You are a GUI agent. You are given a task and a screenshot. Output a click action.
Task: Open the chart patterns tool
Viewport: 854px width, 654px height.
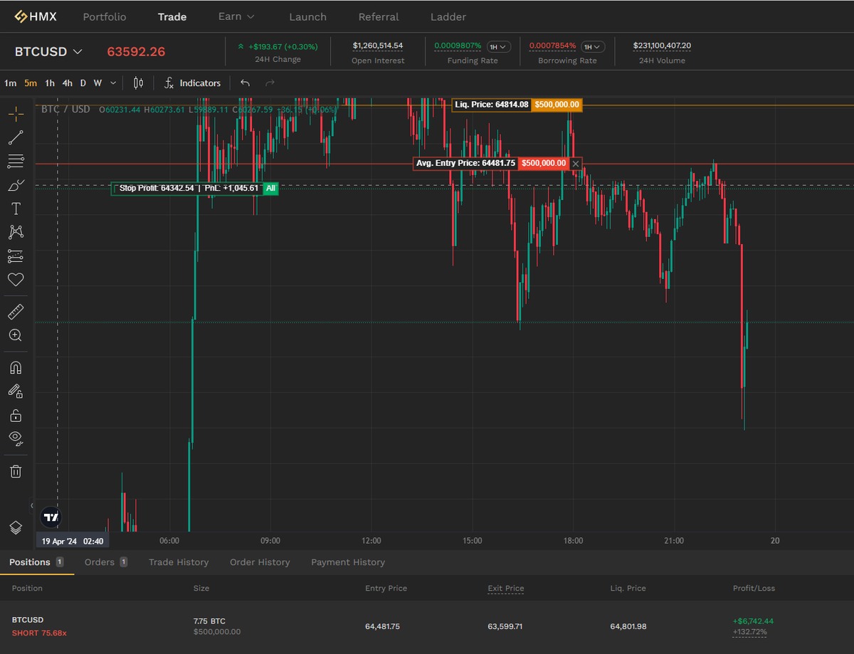16,232
